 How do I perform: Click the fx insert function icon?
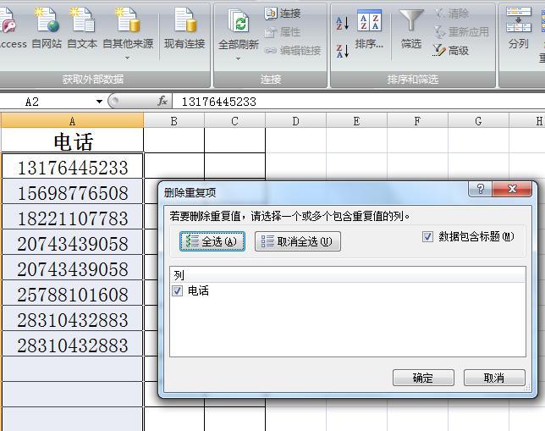(x=162, y=102)
